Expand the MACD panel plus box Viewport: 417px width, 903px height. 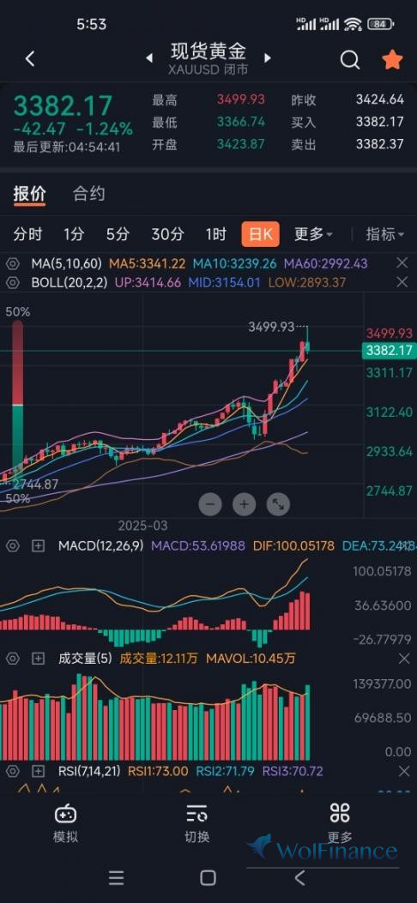38,545
